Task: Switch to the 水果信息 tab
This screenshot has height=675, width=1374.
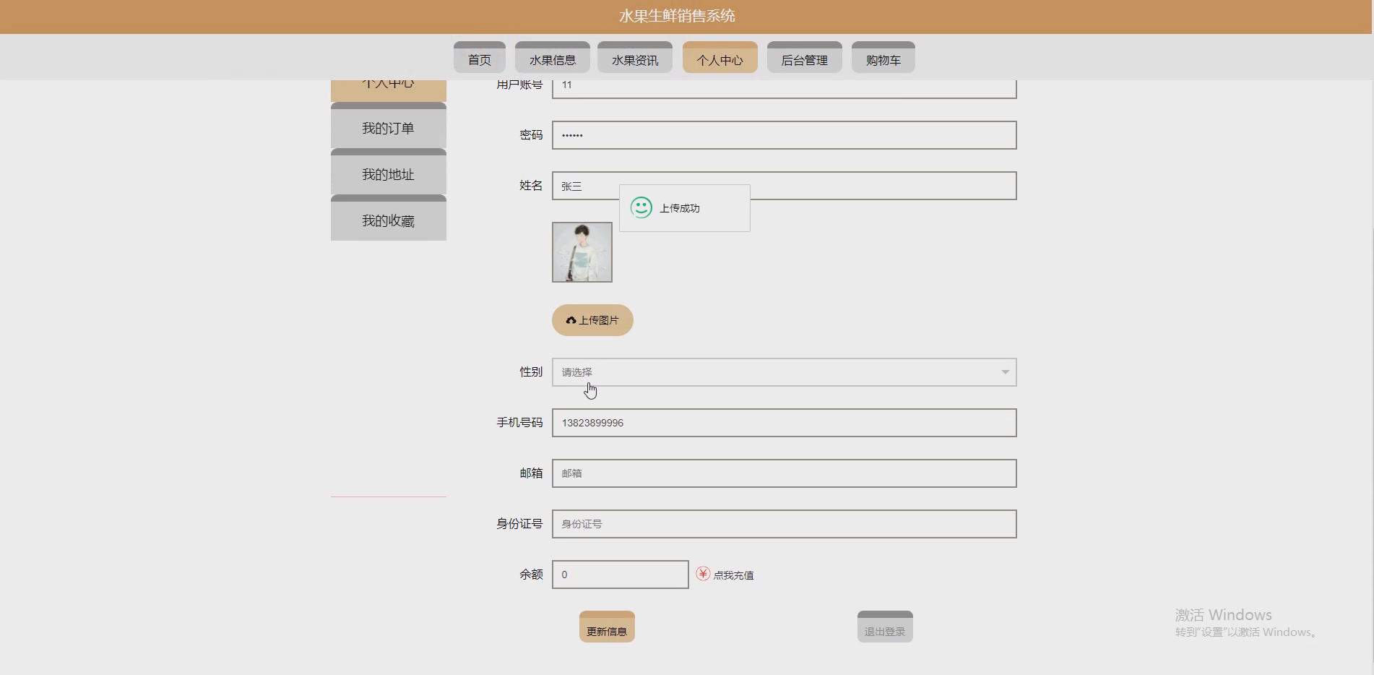Action: 553,58
